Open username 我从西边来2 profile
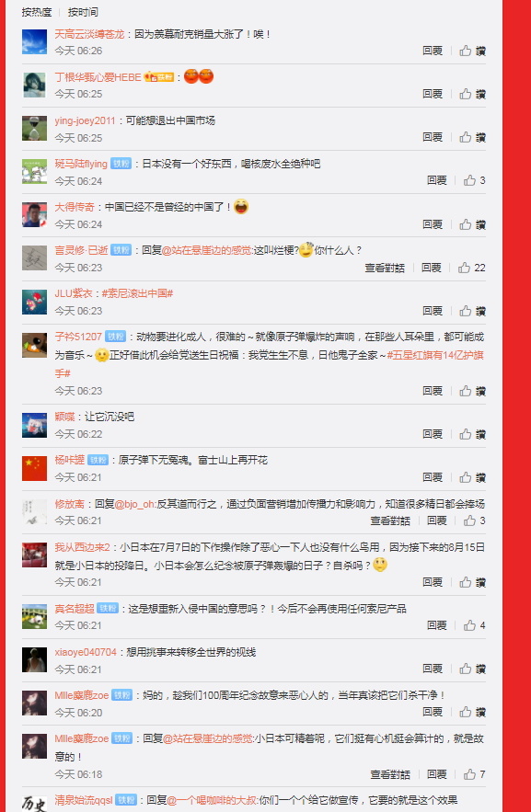Screen dimensions: 531x812 [x=83, y=547]
